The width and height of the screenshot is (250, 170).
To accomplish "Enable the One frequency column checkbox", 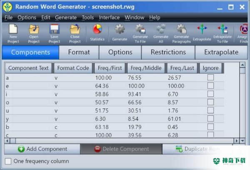I will pyautogui.click(x=8, y=161).
